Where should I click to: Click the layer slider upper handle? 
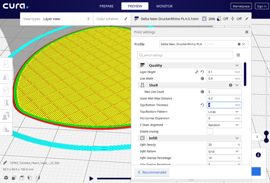(266, 133)
